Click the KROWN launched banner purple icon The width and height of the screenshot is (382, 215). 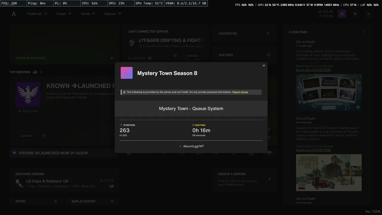[x=14, y=153]
